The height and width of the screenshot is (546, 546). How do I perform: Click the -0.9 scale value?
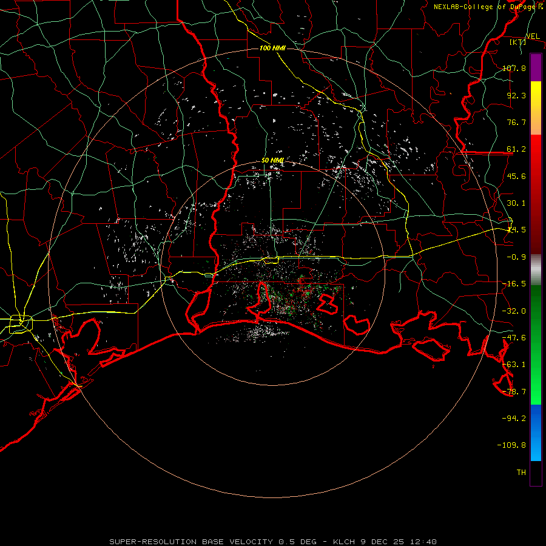pos(516,257)
